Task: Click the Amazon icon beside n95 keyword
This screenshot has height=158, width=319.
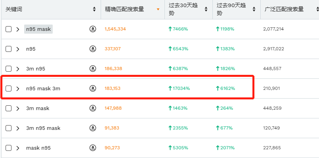Action: [93, 49]
